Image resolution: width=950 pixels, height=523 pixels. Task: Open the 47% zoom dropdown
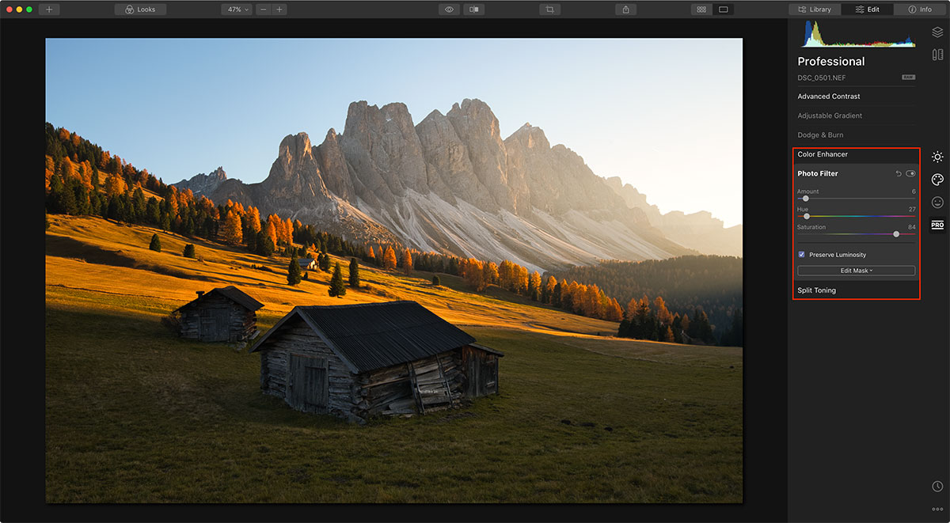point(237,9)
